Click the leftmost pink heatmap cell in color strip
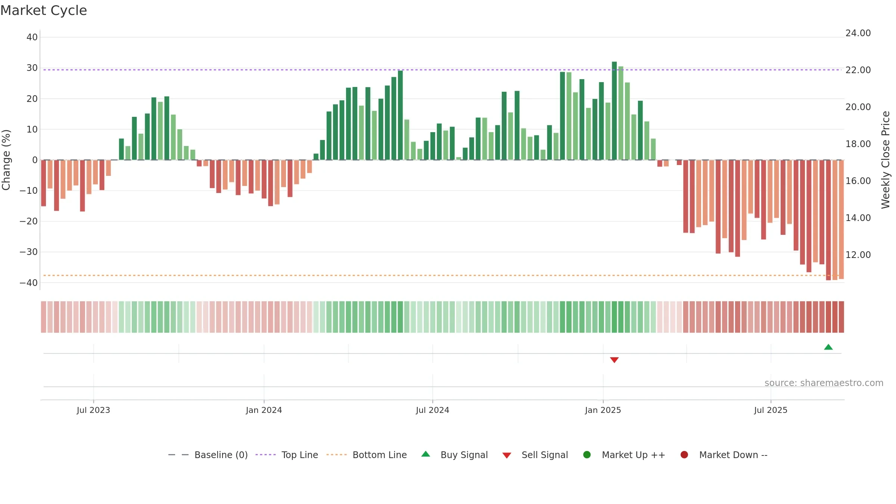 click(x=44, y=317)
